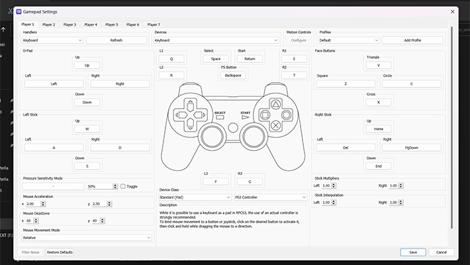Rebind Right Stick Up mapped to Home

[378, 129]
